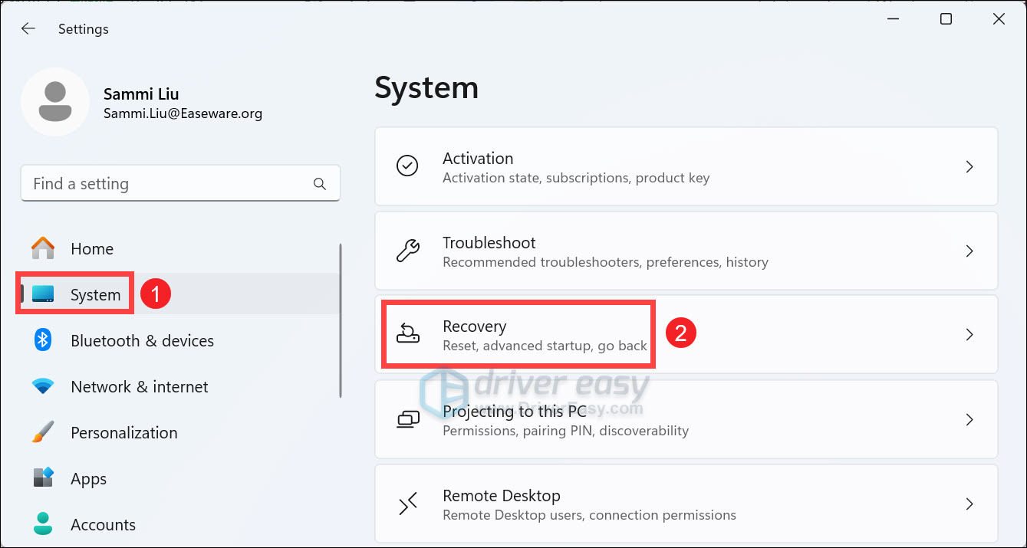1027x548 pixels.
Task: Click the Accounts person icon
Action: coord(42,524)
